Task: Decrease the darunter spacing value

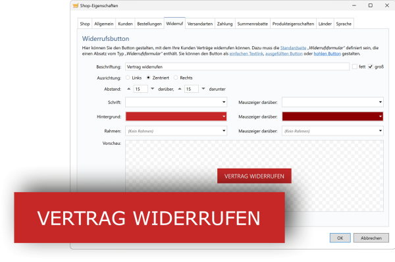Action: (x=203, y=89)
